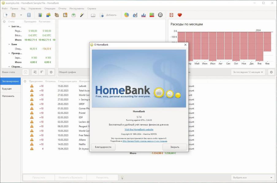Open the budget report icon
Screen dimensions: 277x183
click(x=152, y=15)
